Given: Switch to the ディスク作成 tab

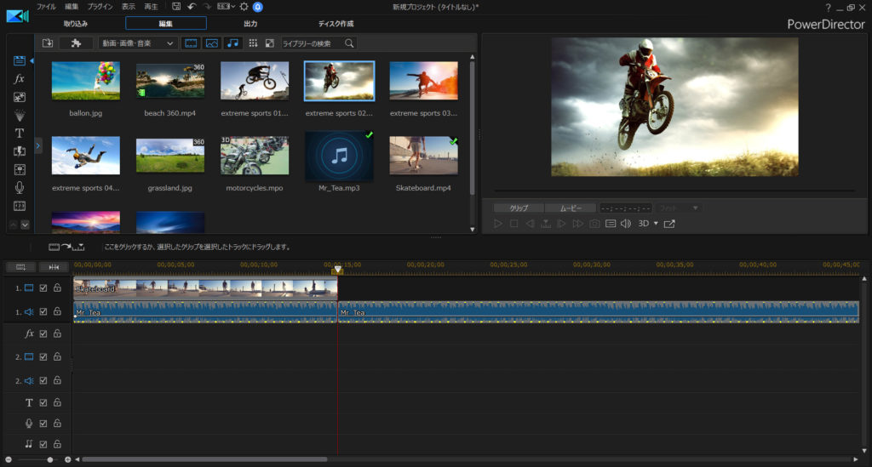Looking at the screenshot, I should (336, 23).
